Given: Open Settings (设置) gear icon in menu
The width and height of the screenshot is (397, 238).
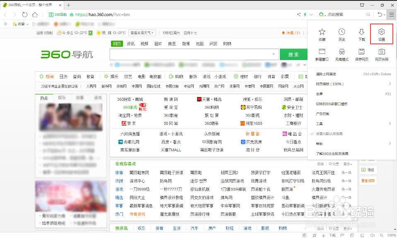Looking at the screenshot, I should point(382,34).
